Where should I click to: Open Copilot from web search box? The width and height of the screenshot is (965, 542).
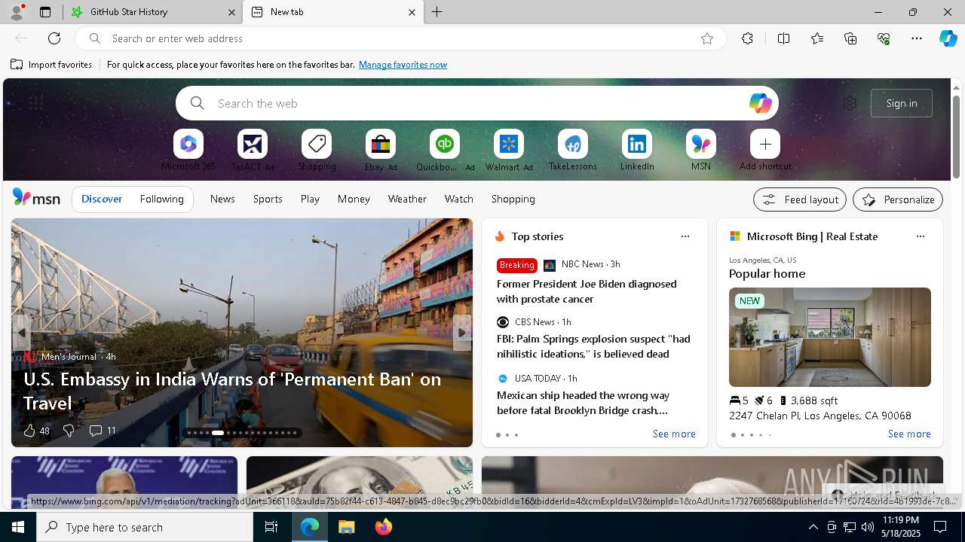coord(760,103)
